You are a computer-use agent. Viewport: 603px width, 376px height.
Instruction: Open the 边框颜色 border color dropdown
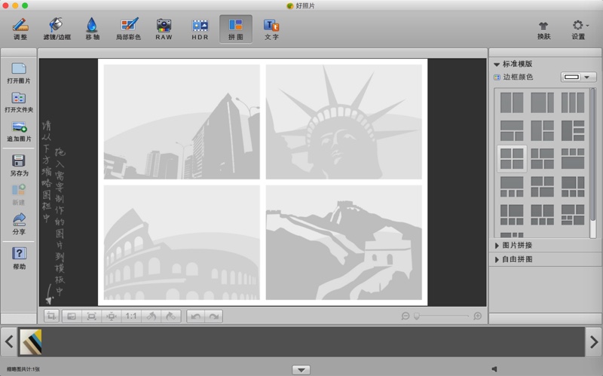(x=586, y=77)
